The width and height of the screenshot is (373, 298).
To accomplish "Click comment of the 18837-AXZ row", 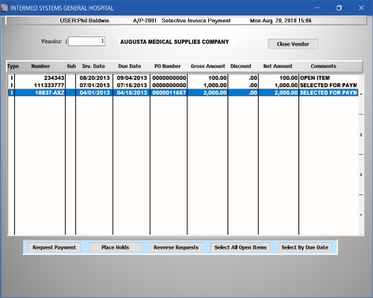I will tap(328, 93).
